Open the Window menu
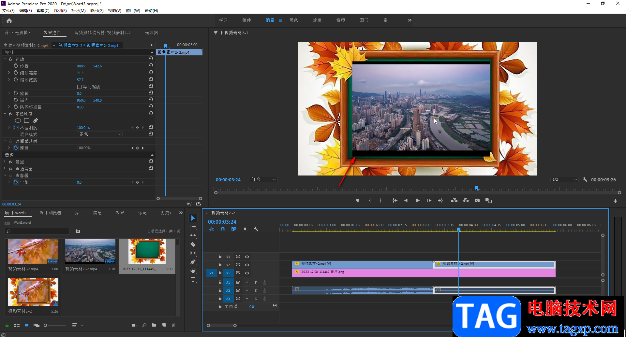Viewport: 626px width, 337px height. pyautogui.click(x=133, y=11)
